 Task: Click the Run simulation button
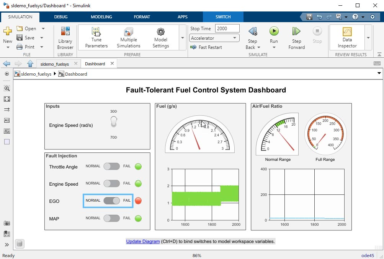(274, 32)
